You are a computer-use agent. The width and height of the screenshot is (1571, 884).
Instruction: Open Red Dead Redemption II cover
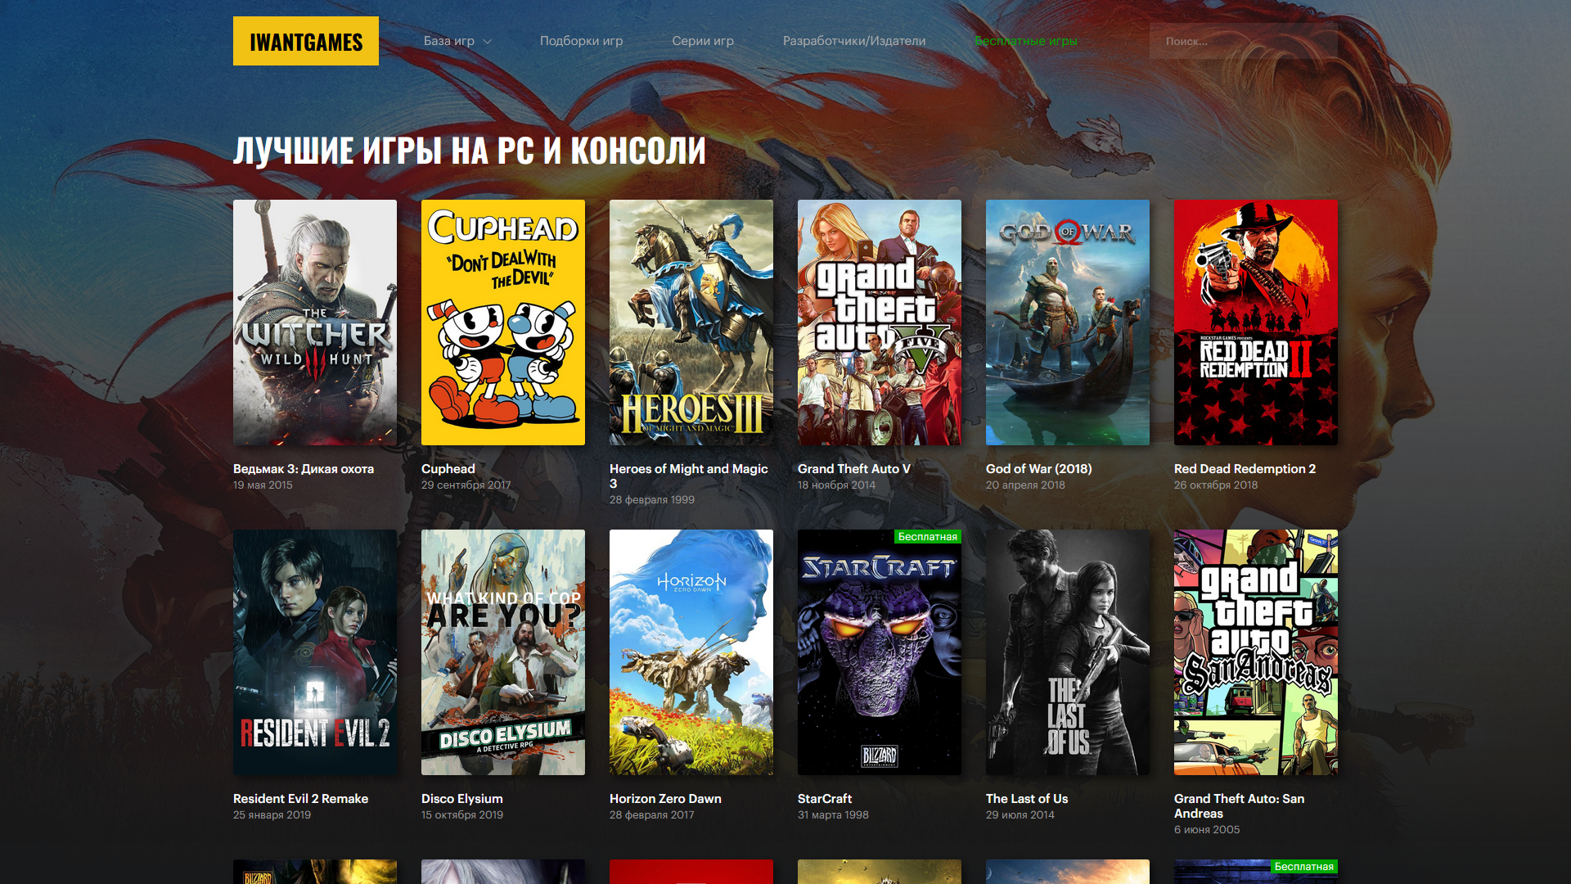point(1256,322)
